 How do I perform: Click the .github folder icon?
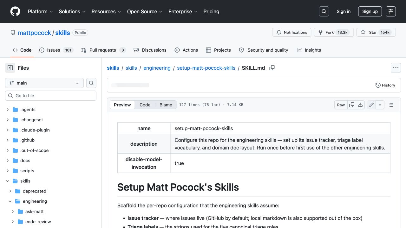point(15,140)
